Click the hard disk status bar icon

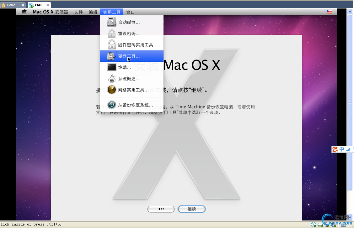tap(320, 225)
